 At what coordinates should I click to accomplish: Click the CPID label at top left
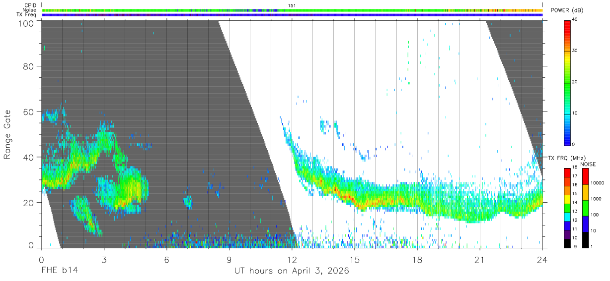coord(29,5)
